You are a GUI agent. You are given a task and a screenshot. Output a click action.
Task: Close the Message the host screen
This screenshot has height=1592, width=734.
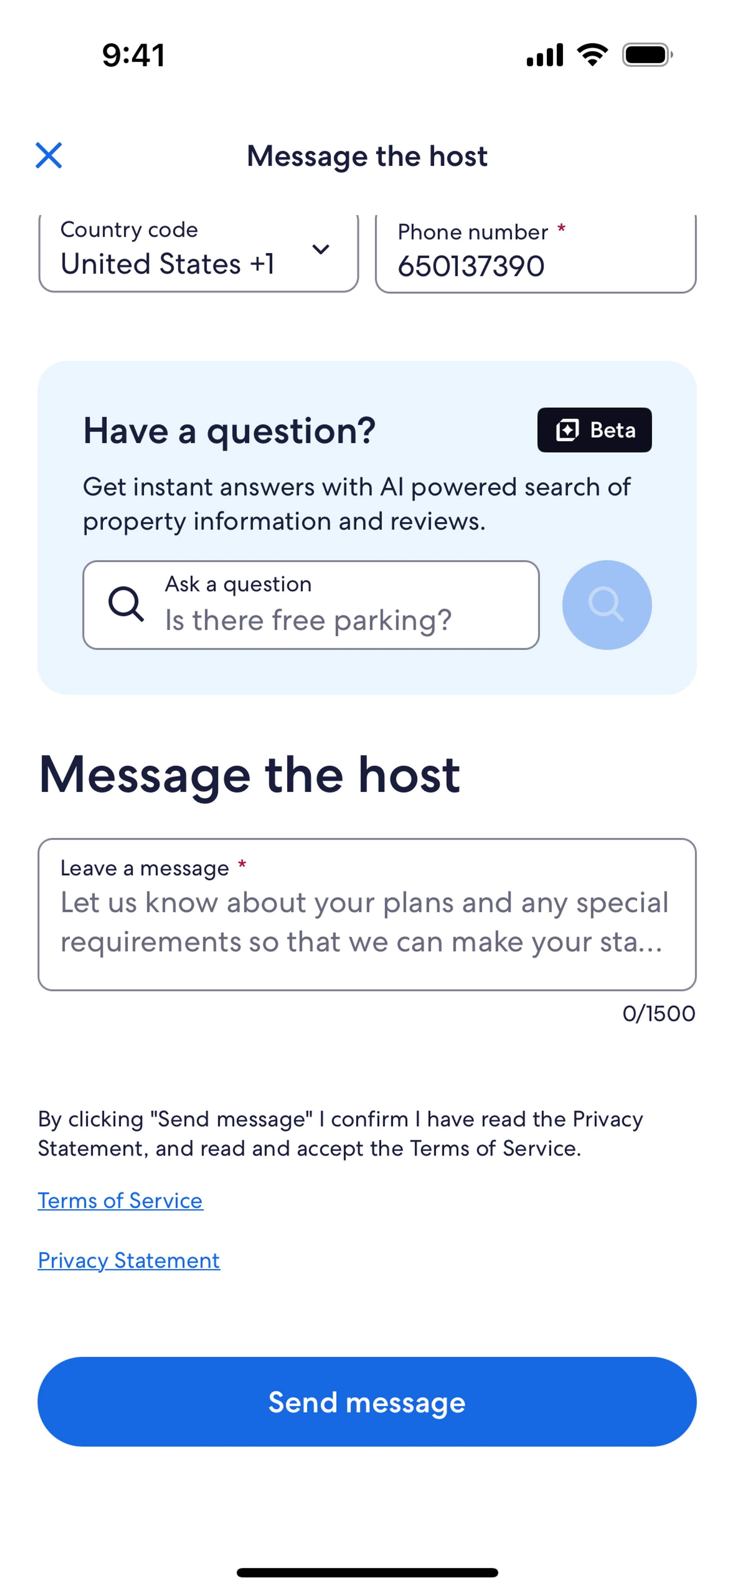click(x=49, y=155)
